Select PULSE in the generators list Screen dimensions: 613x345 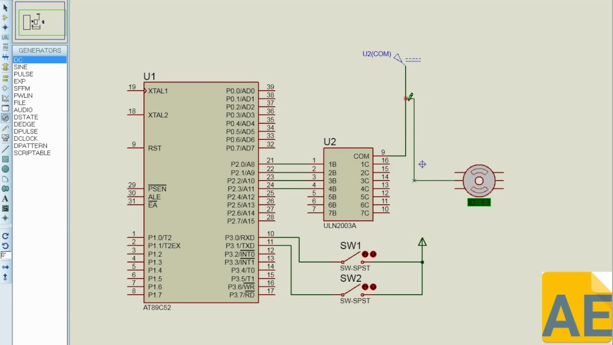(x=40, y=74)
